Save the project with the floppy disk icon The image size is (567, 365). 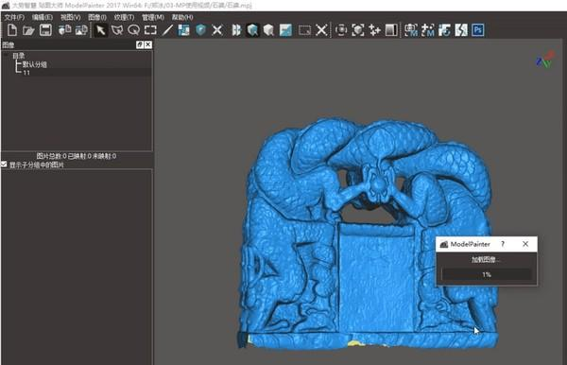click(45, 30)
